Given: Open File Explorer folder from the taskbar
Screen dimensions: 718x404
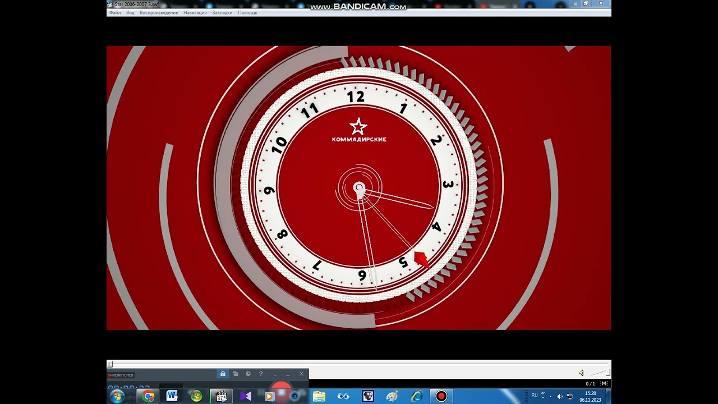Looking at the screenshot, I should (319, 396).
